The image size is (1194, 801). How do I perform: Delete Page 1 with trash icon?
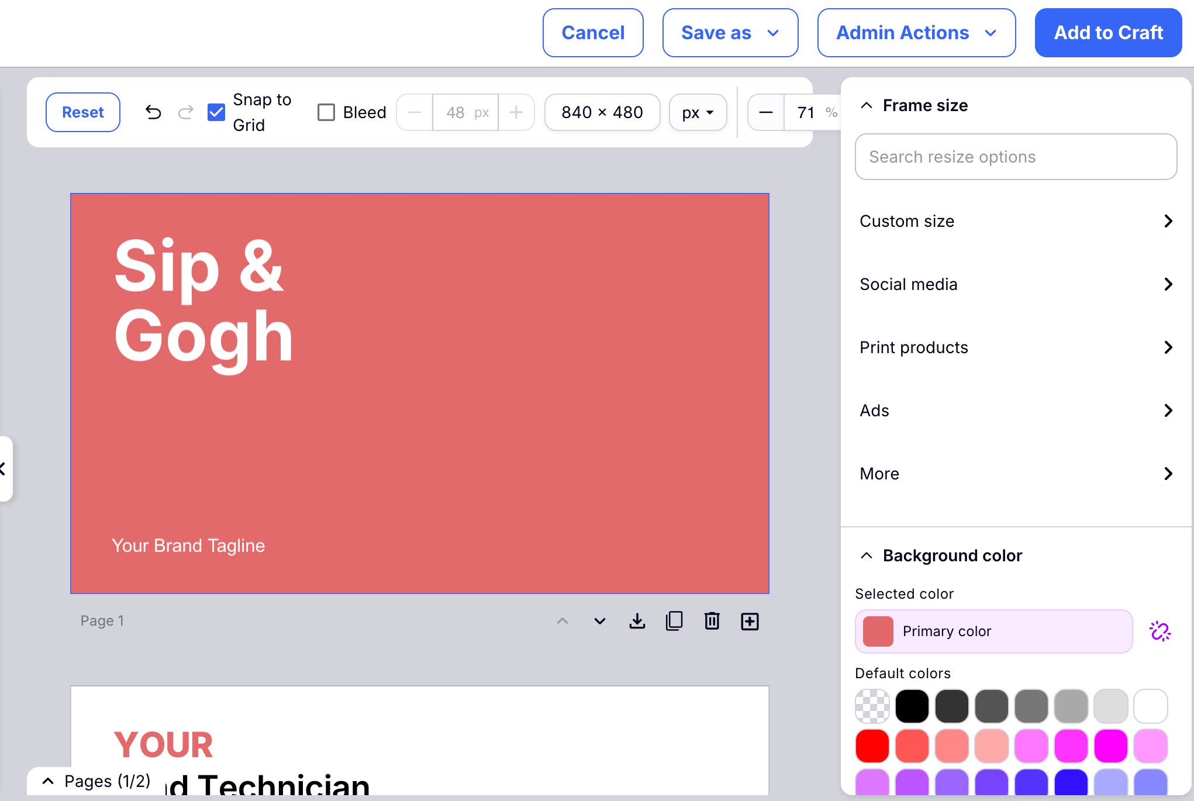click(712, 621)
